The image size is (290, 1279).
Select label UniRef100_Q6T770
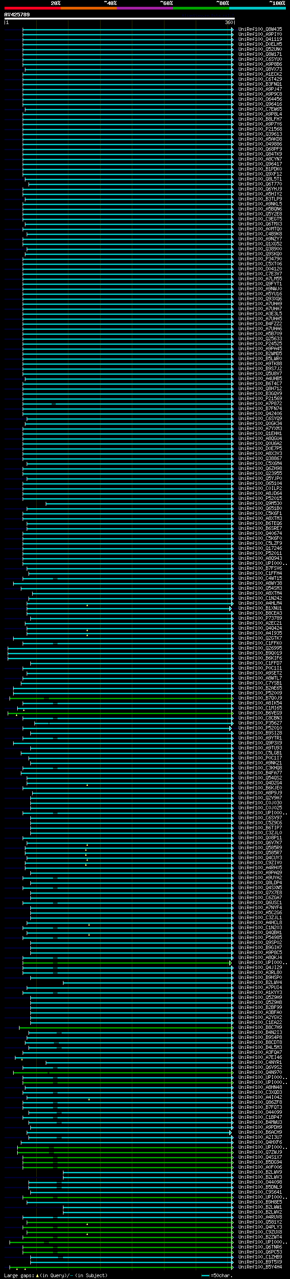[x=260, y=184]
